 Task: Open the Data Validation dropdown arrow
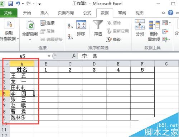pyautogui.click(x=170, y=23)
